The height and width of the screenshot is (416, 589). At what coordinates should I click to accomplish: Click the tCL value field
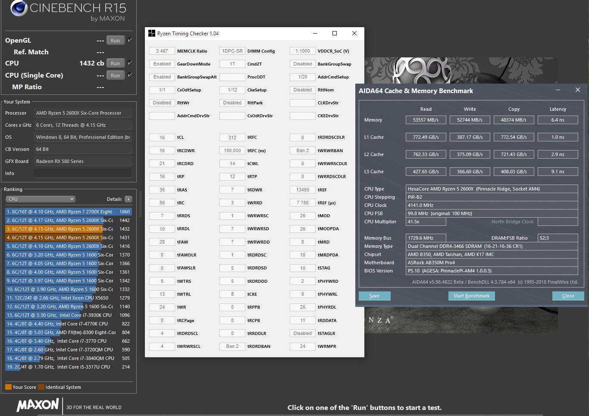pyautogui.click(x=162, y=138)
